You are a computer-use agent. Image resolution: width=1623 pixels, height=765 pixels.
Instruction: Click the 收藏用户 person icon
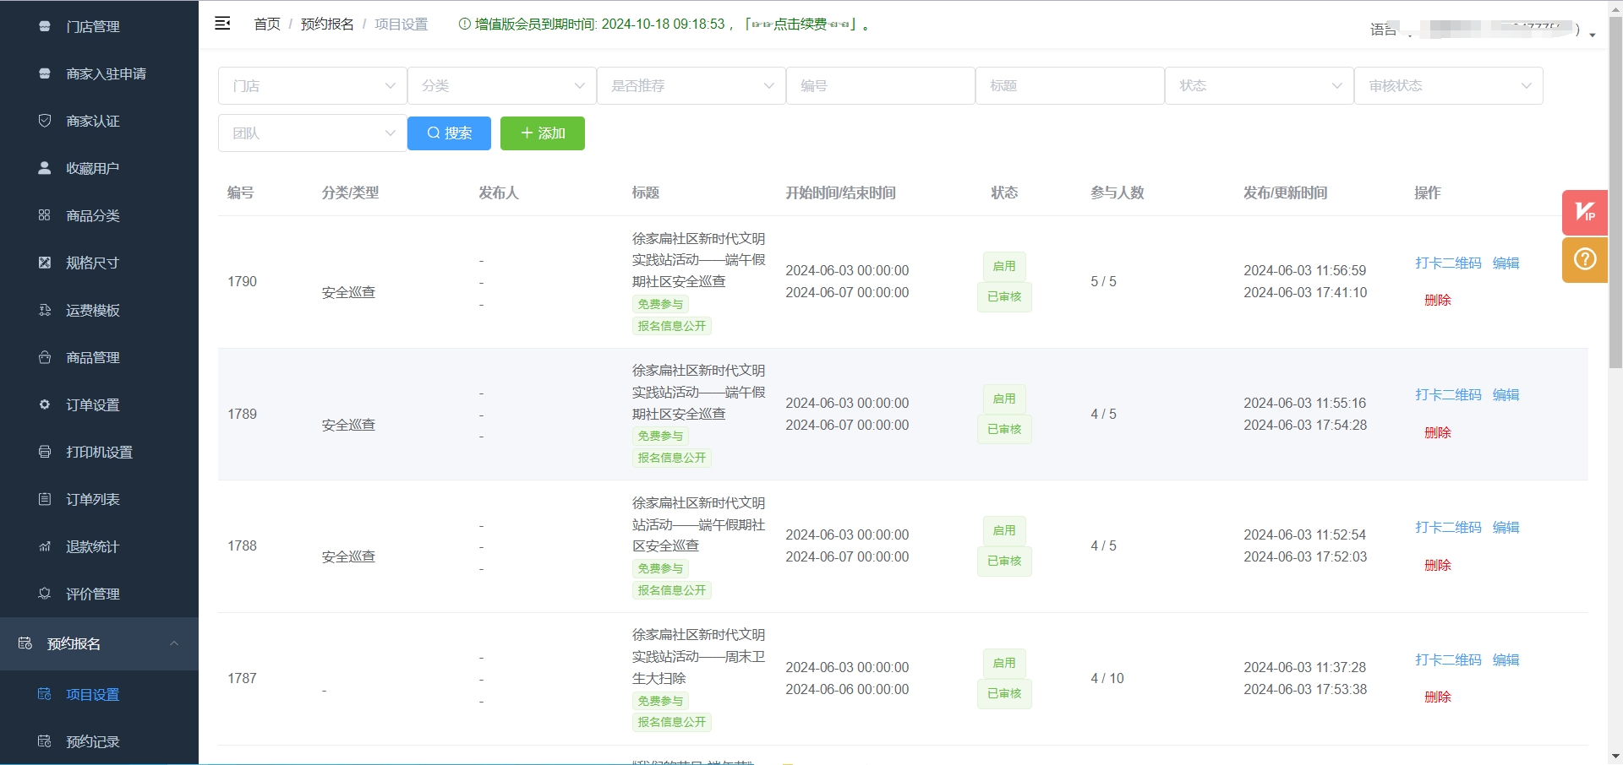pos(45,168)
